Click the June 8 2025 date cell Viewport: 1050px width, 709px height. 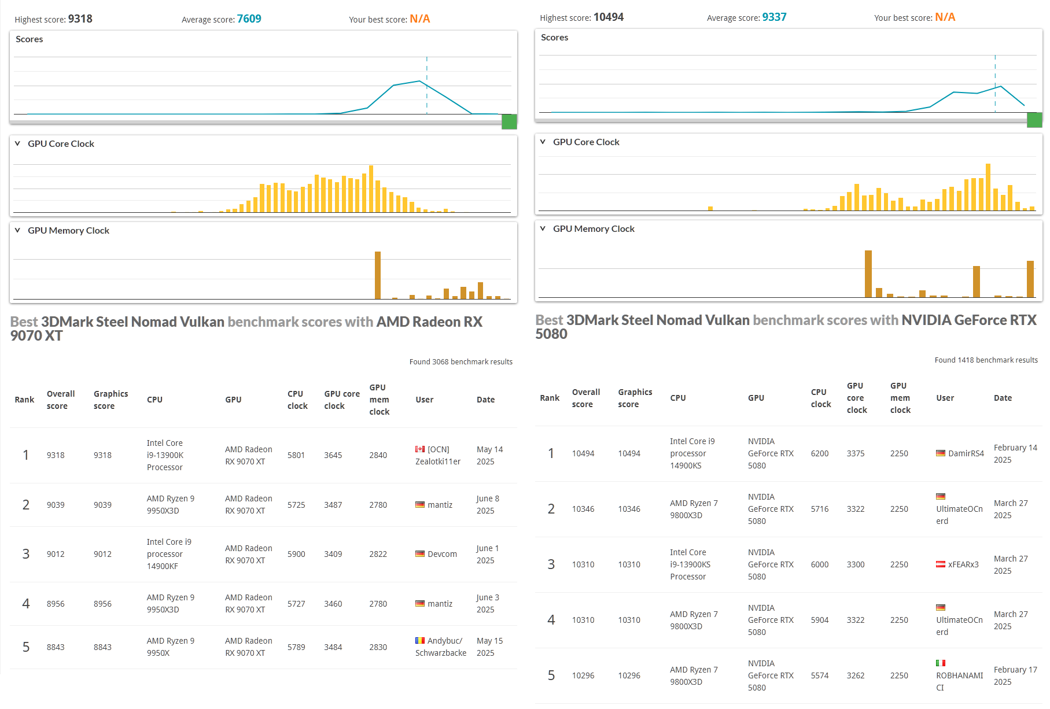488,505
